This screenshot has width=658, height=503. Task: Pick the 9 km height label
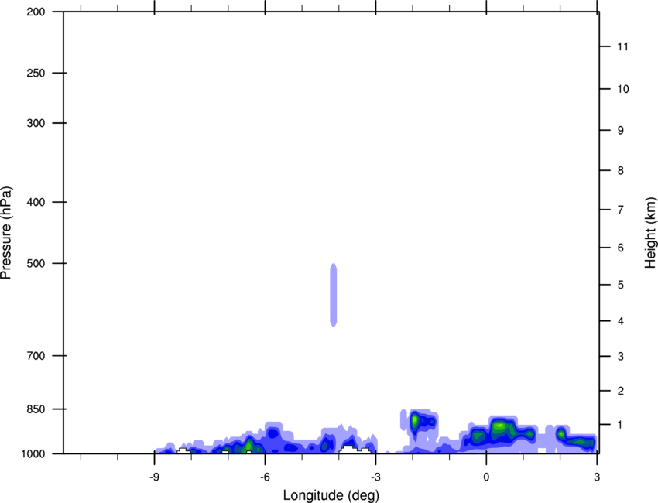coord(621,131)
